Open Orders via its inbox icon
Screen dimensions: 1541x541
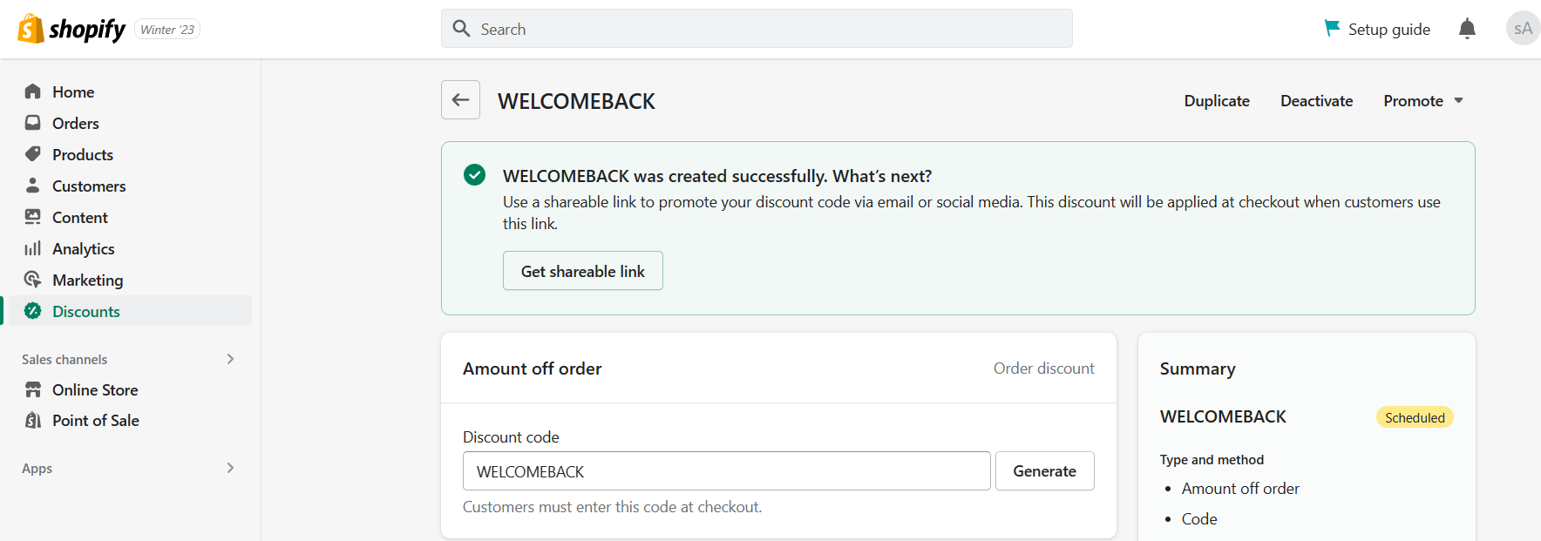coord(33,123)
